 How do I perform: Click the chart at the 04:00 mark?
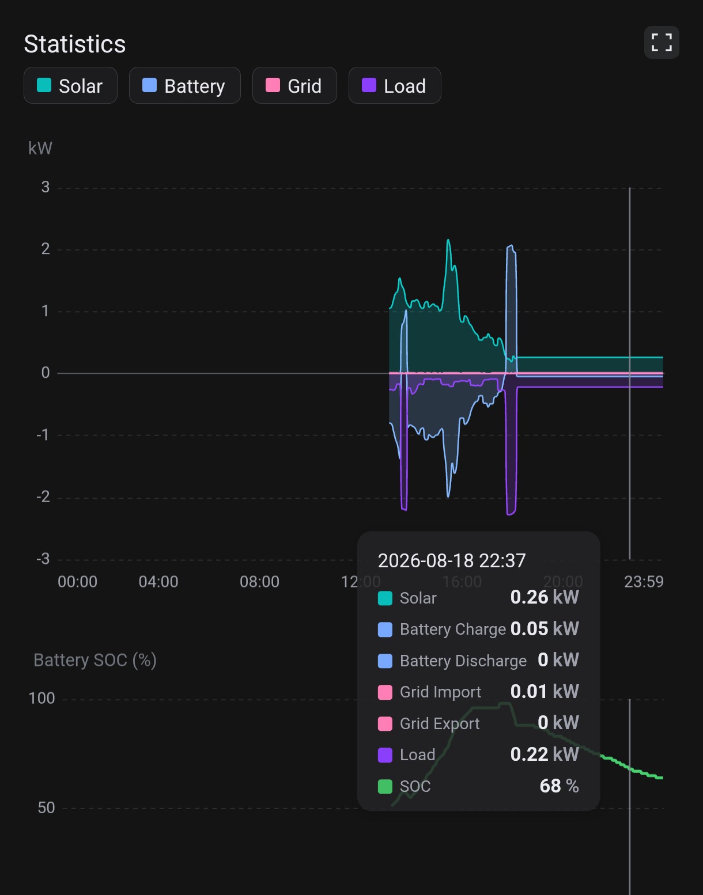(x=158, y=373)
